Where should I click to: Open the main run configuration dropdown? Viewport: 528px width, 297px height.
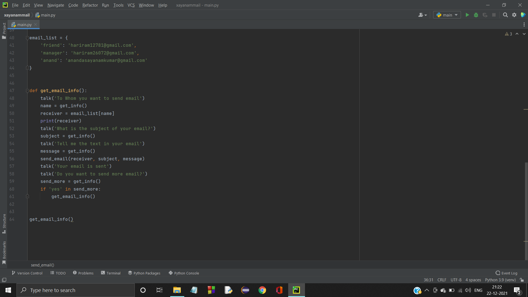[x=447, y=15]
